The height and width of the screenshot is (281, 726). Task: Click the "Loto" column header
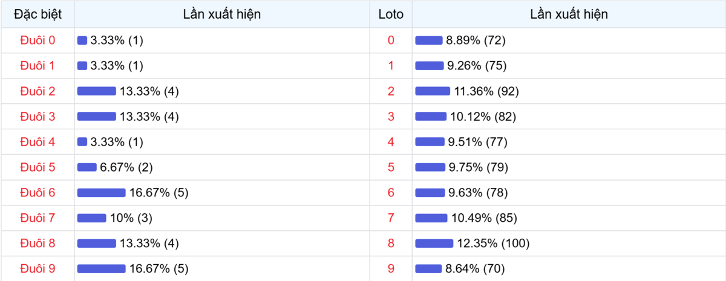pyautogui.click(x=391, y=14)
